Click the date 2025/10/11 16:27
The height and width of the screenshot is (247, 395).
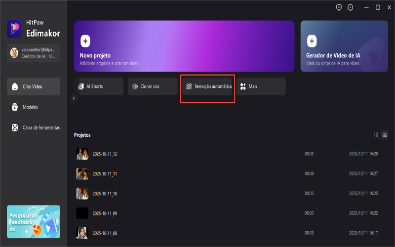tap(363, 173)
